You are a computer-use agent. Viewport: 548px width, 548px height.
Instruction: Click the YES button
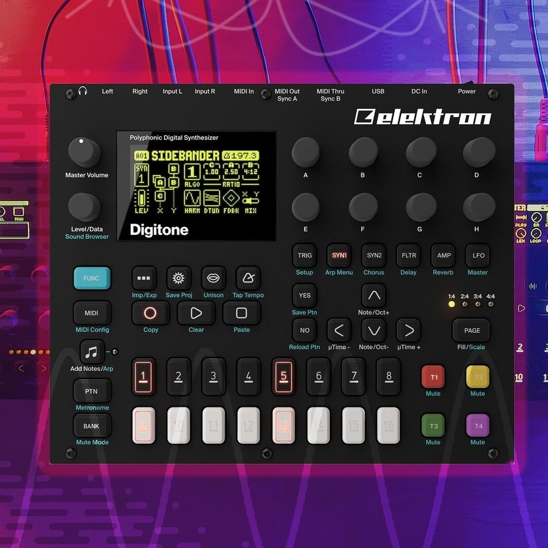(304, 296)
